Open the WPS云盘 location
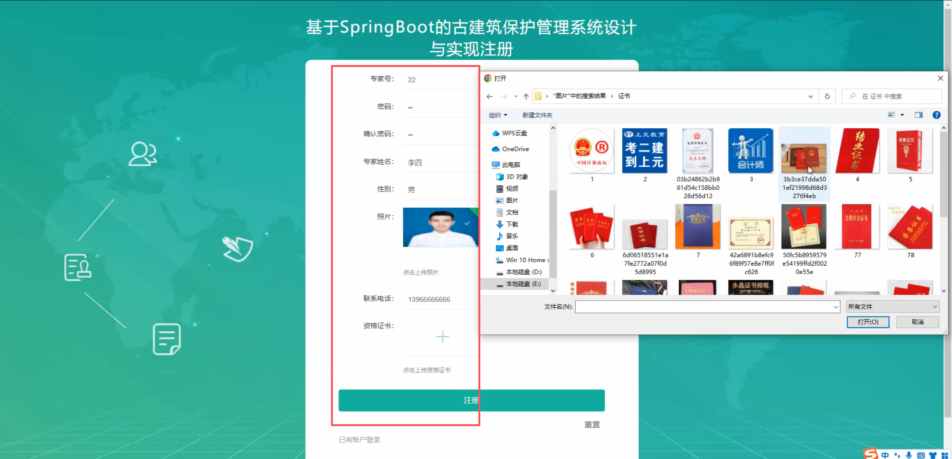952x459 pixels. coord(514,133)
